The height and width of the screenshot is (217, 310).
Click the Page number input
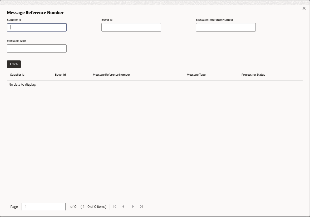[43, 206]
